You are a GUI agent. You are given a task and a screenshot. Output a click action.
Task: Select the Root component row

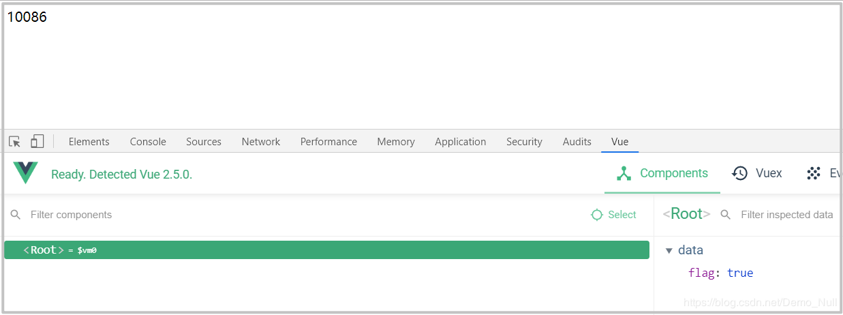point(326,250)
